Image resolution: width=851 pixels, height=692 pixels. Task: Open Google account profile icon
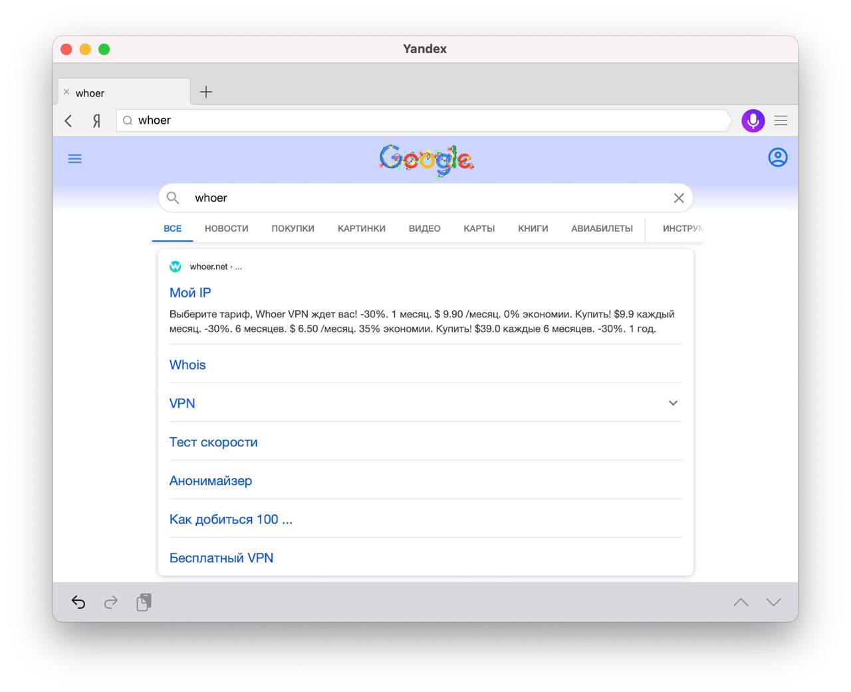point(778,158)
